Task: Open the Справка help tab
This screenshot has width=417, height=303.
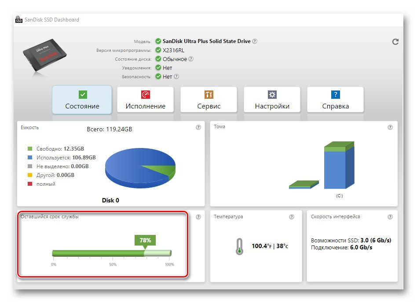Action: click(x=335, y=100)
